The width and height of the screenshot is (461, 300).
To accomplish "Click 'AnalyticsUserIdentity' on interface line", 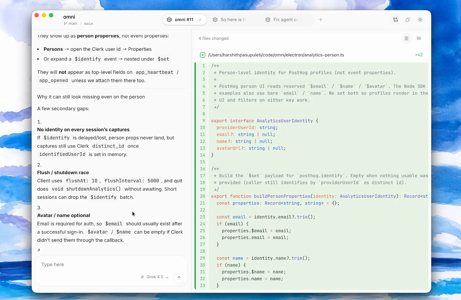I will (x=285, y=121).
